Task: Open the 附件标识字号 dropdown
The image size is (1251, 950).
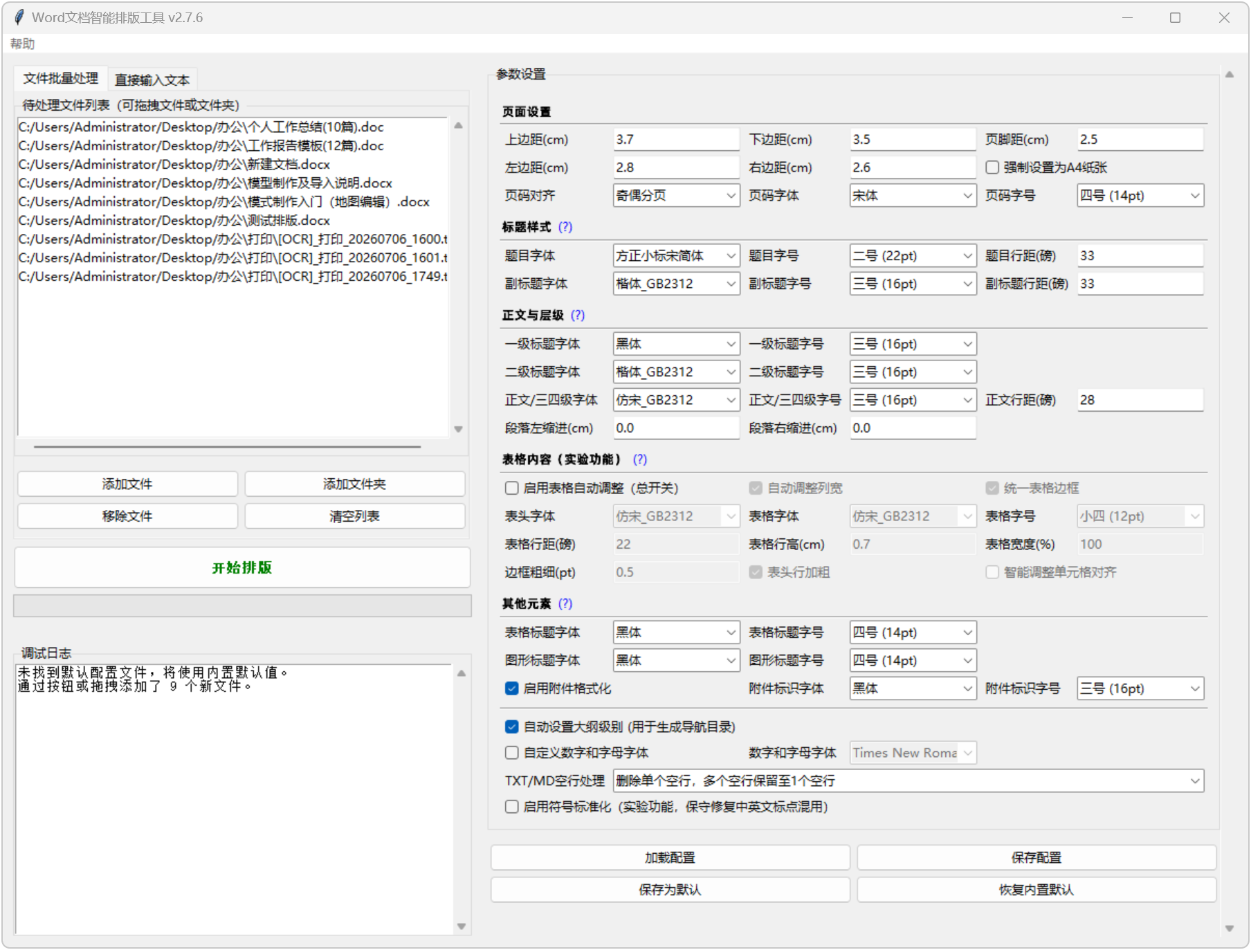Action: [x=1140, y=688]
